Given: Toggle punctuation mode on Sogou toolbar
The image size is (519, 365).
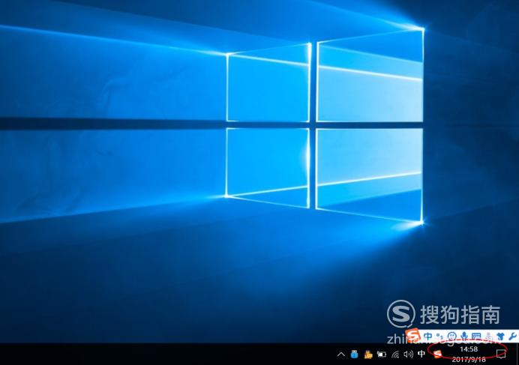Looking at the screenshot, I should click(439, 337).
